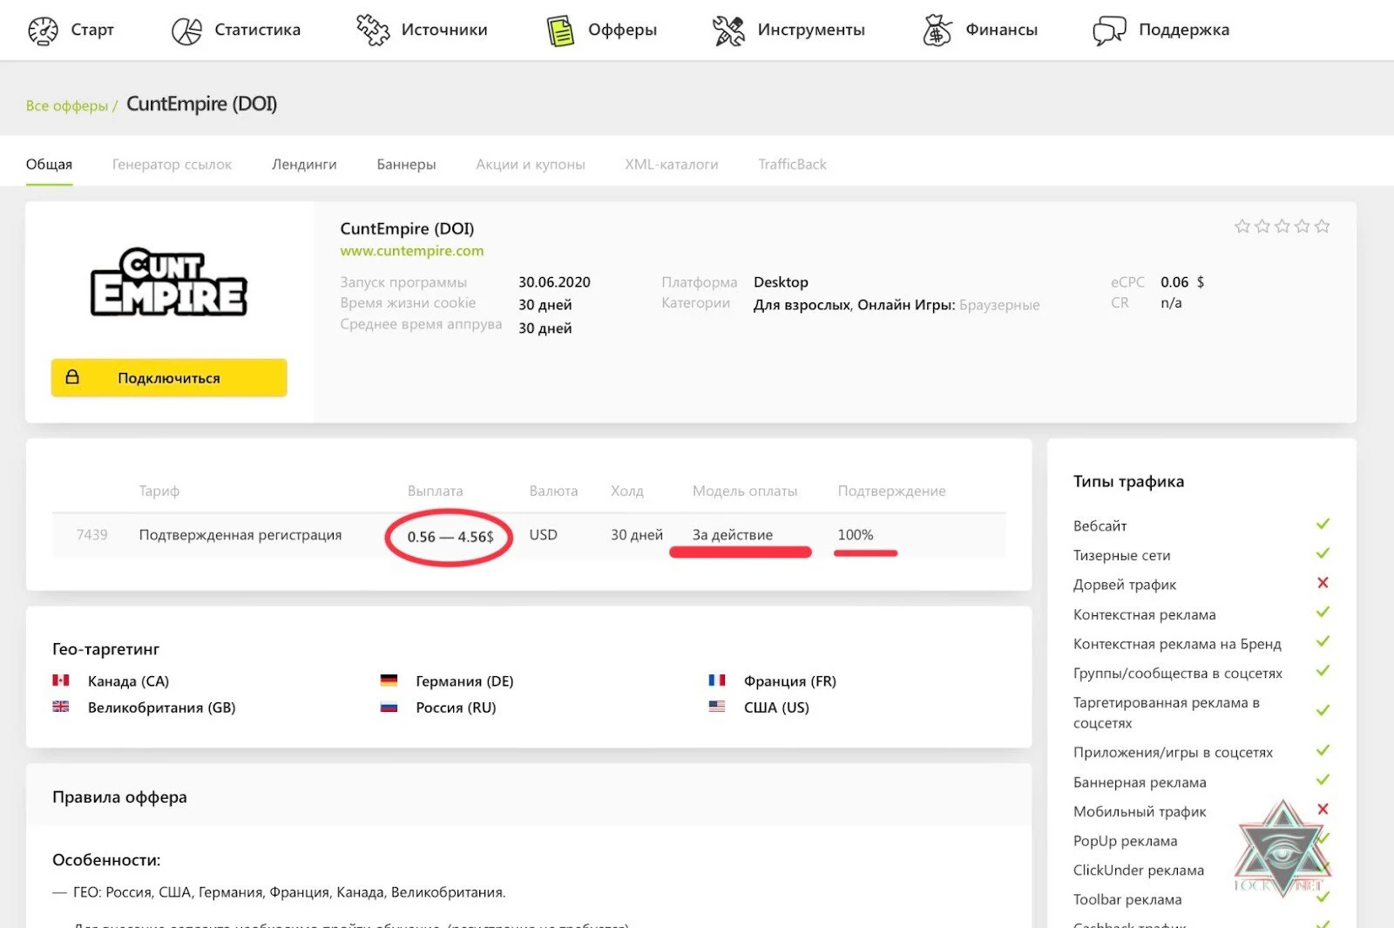Viewport: 1394px width, 928px height.
Task: Click the Источники puzzle pieces icon
Action: (x=373, y=30)
